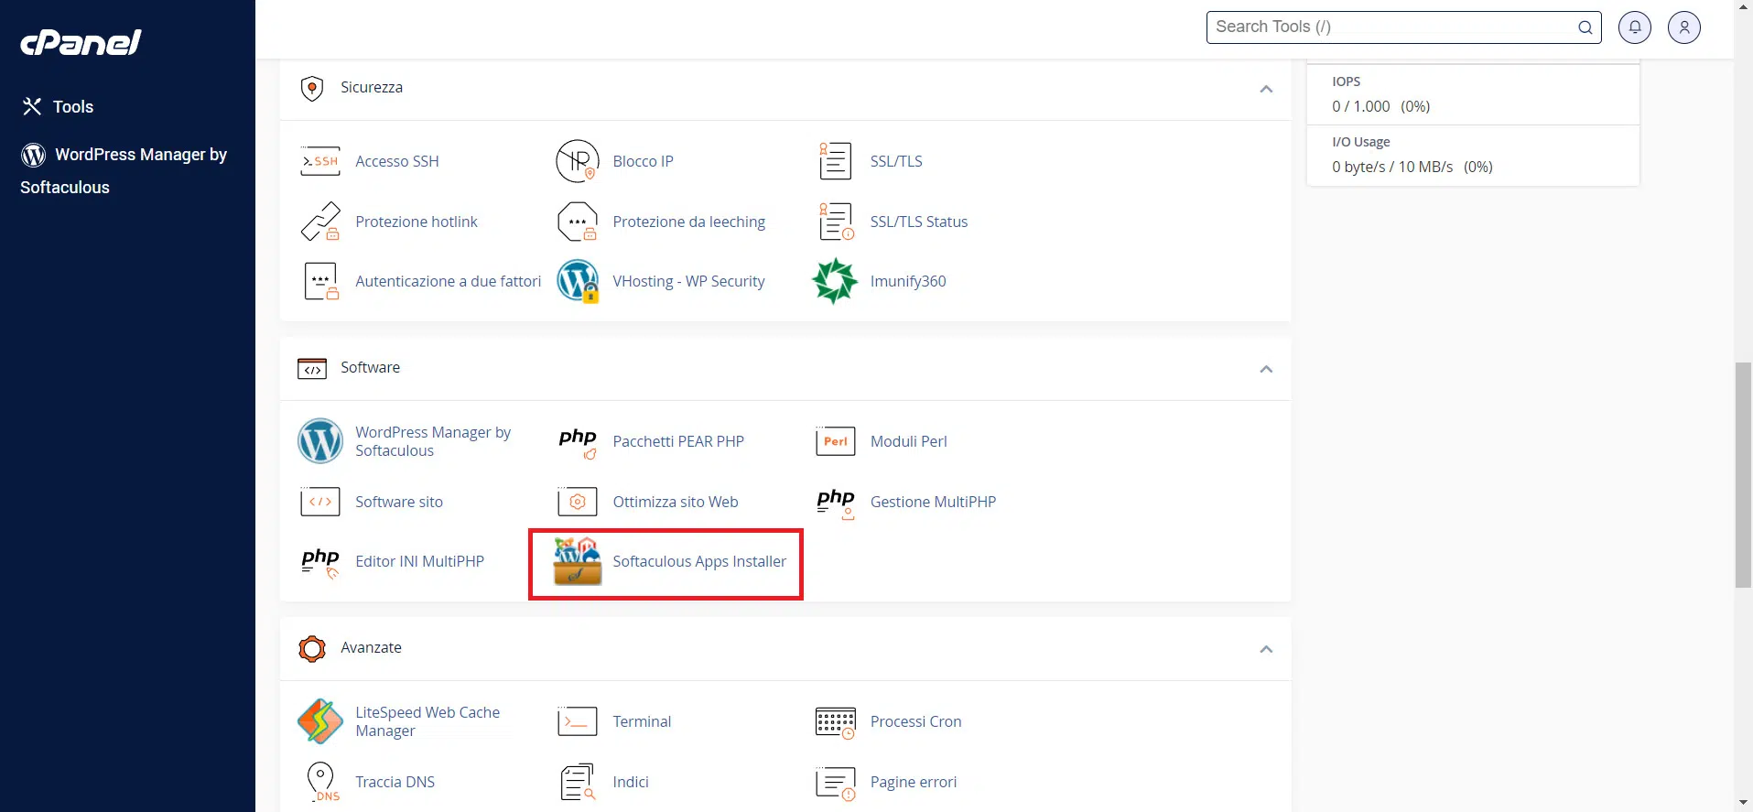Open the Ottimizza sito Web link
This screenshot has width=1753, height=812.
tap(676, 502)
